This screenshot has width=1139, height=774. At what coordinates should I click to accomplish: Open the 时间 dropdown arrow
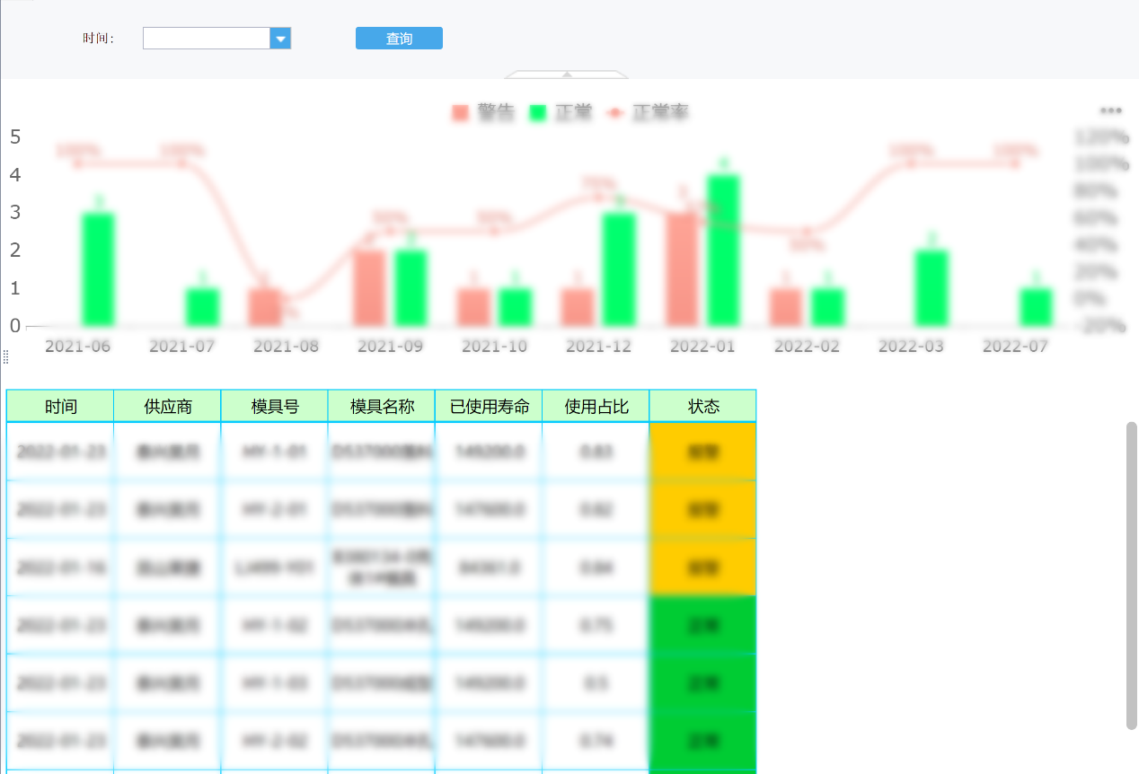(x=280, y=39)
